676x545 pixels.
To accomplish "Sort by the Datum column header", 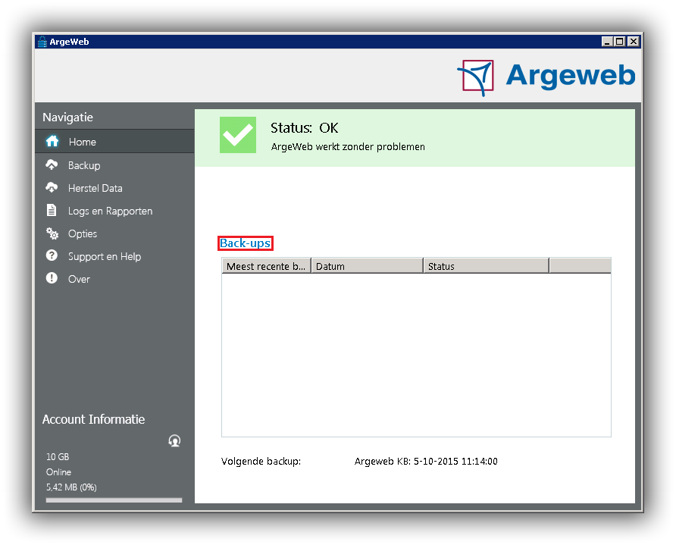I will (367, 266).
